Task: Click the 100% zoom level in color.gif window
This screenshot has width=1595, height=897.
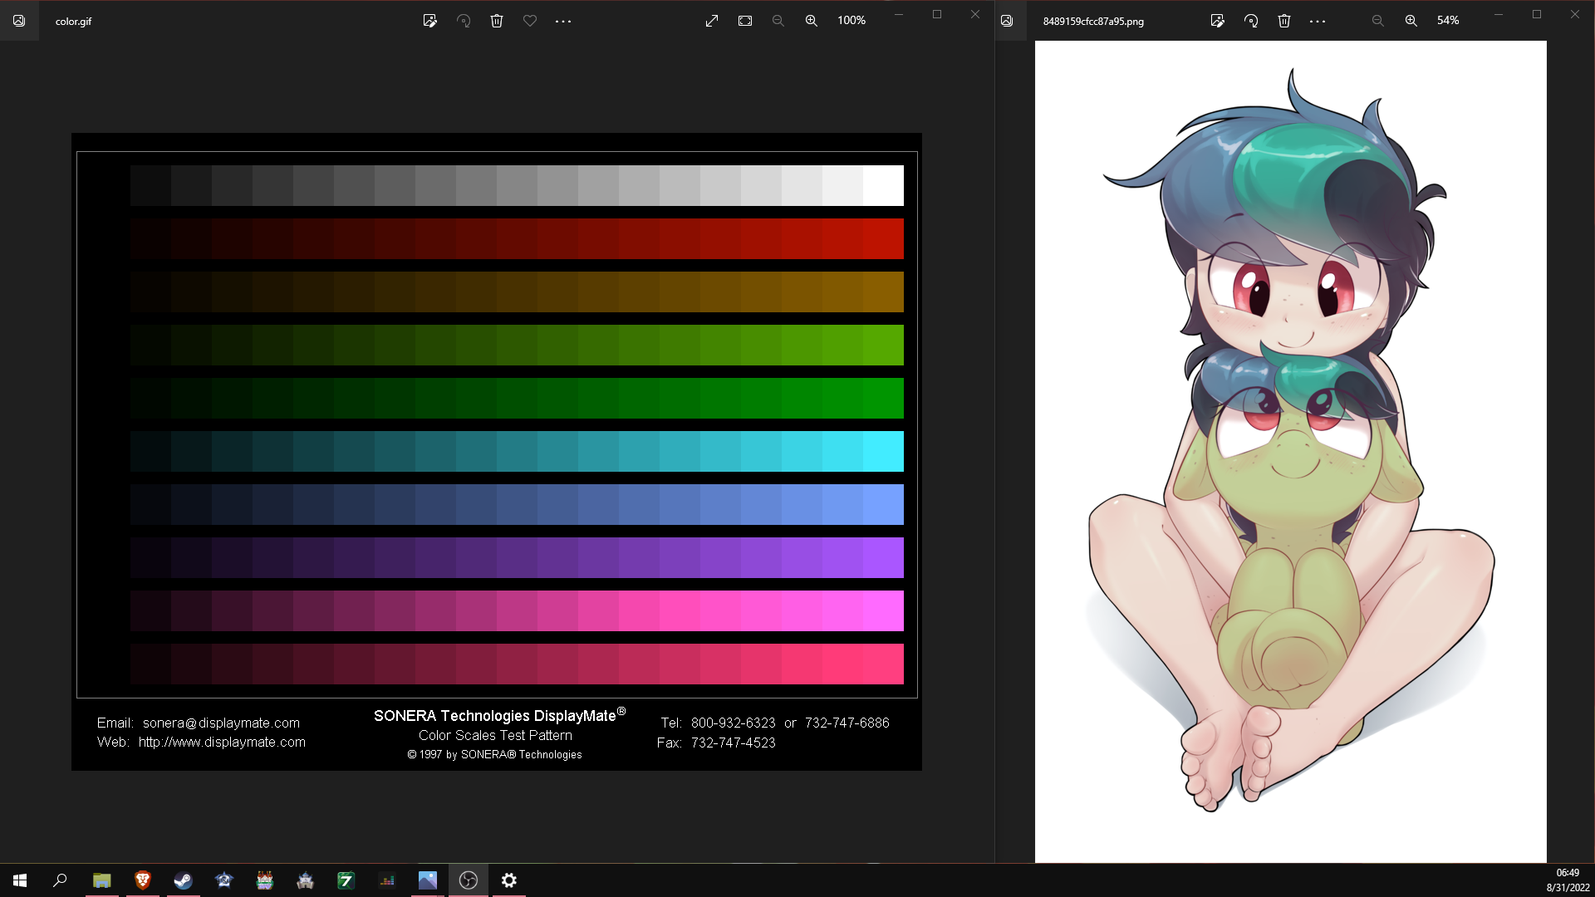Action: [x=851, y=21]
